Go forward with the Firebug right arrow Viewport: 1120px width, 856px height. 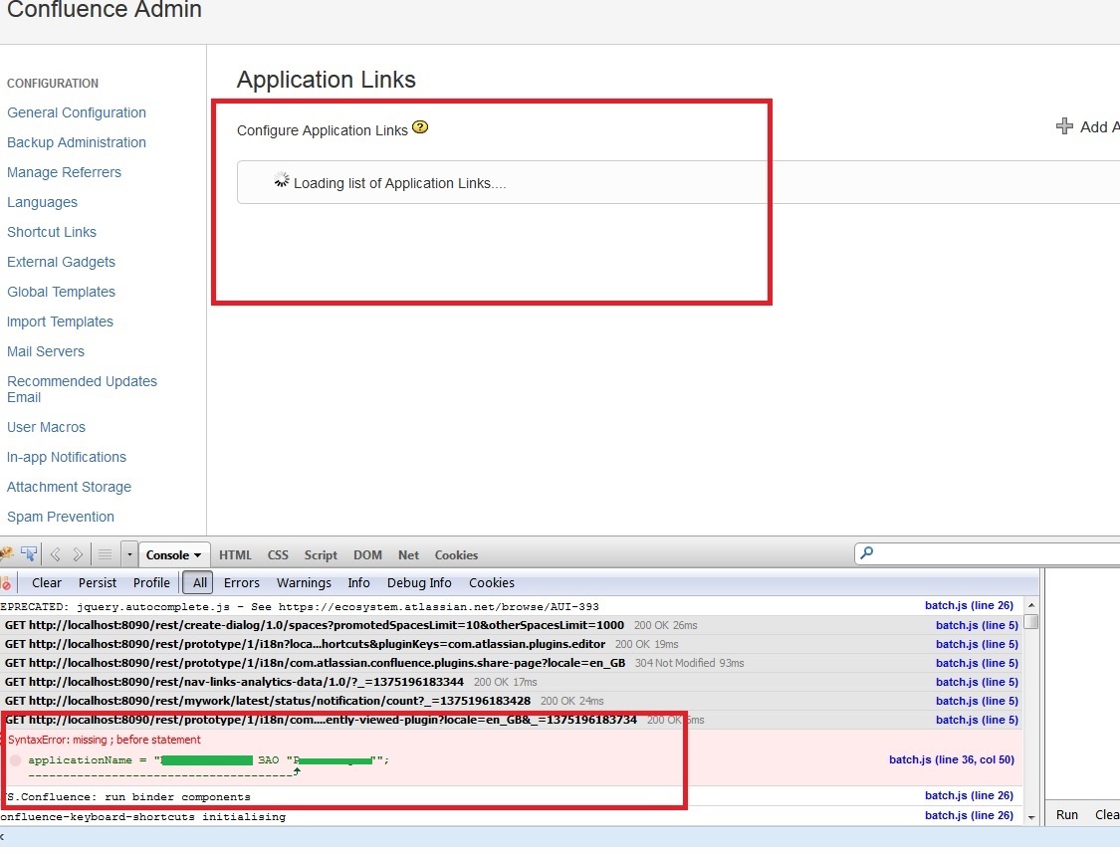(78, 554)
